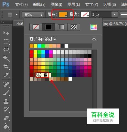
Task: Open the 描边 stroke color dropdown
Action: [85, 14]
